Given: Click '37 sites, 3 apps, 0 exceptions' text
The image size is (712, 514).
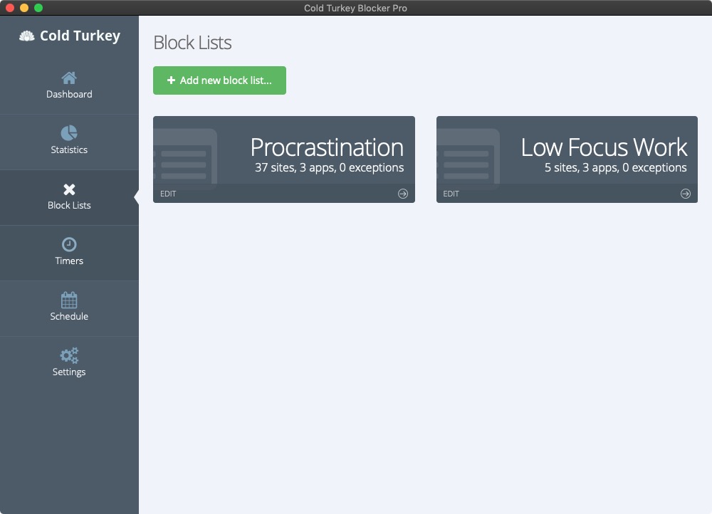Looking at the screenshot, I should [x=329, y=167].
